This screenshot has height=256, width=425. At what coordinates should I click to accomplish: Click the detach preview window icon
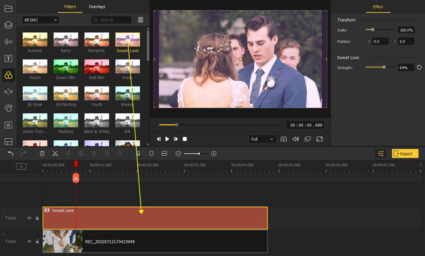(307, 139)
